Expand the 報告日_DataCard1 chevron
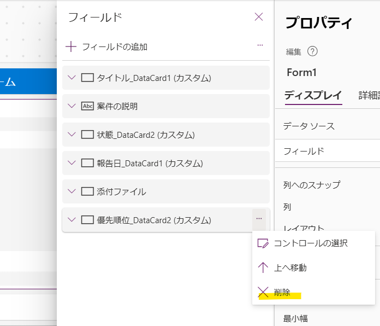Screen dimensions: 380x326 72,163
